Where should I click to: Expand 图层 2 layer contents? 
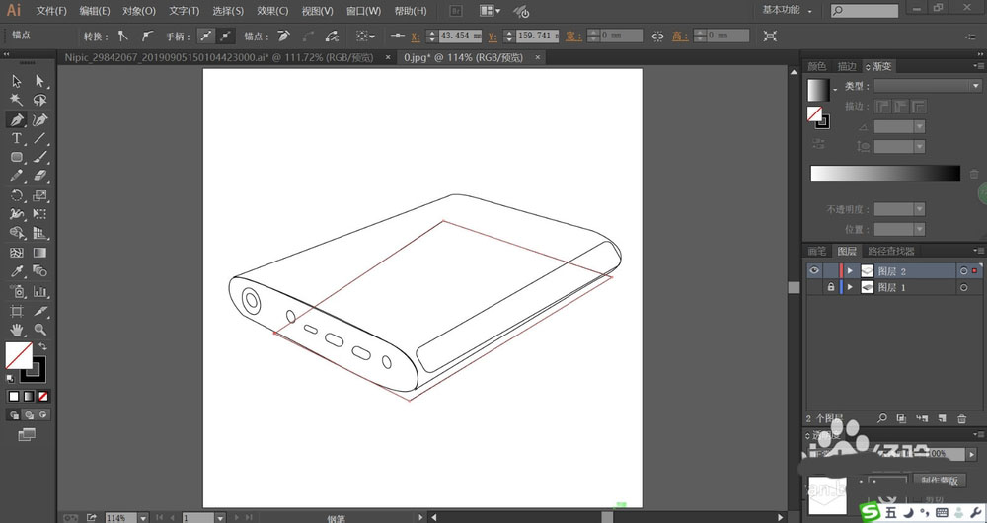pyautogui.click(x=850, y=270)
